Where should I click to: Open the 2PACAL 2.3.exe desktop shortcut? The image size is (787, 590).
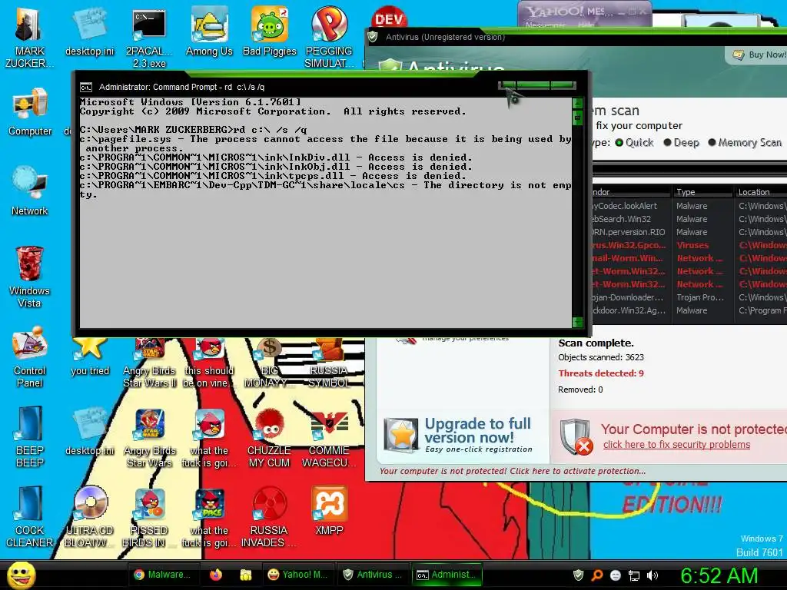(x=149, y=36)
